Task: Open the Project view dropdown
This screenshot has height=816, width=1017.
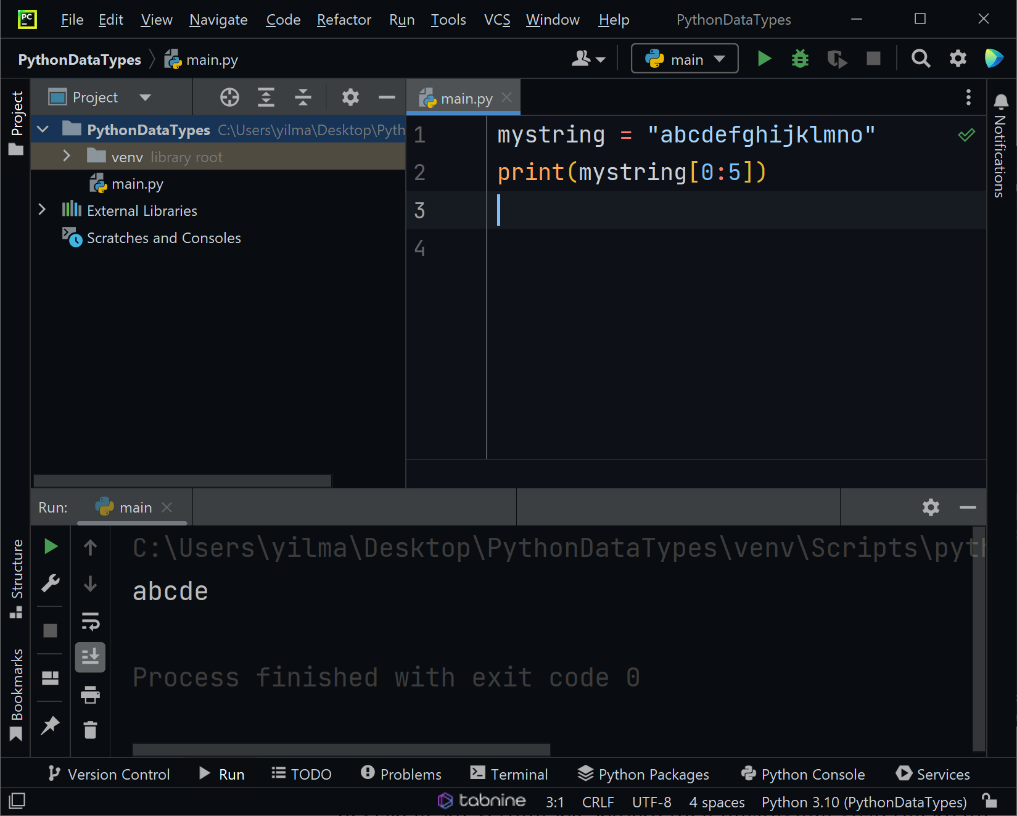Action: (x=100, y=97)
